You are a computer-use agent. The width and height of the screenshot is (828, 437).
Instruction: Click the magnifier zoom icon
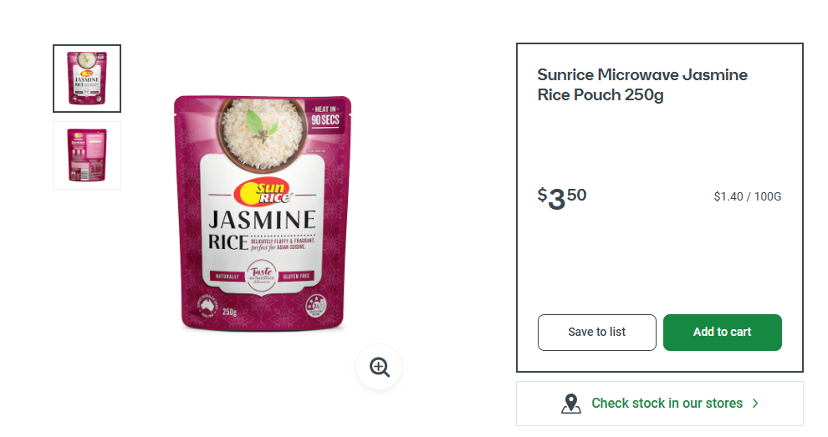point(380,368)
